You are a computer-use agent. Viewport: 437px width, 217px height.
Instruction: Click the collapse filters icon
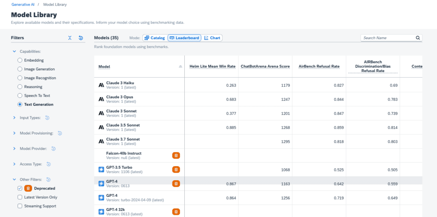[x=70, y=38]
